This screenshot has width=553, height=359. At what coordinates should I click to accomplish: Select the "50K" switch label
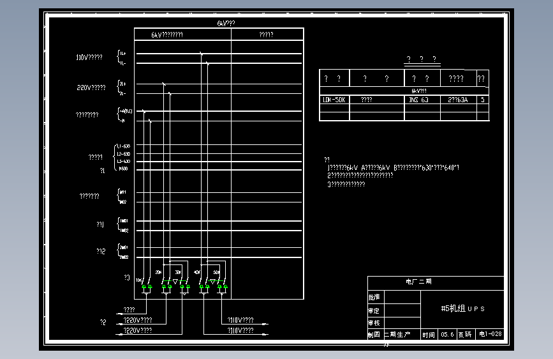pyautogui.click(x=216, y=272)
